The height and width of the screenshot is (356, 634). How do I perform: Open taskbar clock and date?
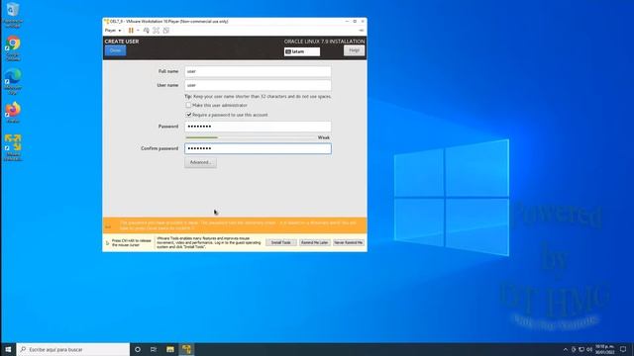tap(604, 349)
